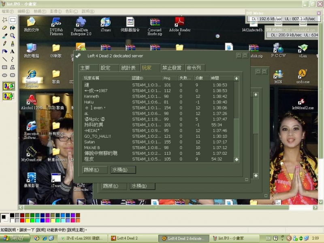Select the Ellipse shape tool
324x243 pixels.
pos(4,75)
